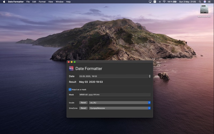The height and width of the screenshot is (134, 214).
Task: Open the File menu
Action: [x=28, y=2]
